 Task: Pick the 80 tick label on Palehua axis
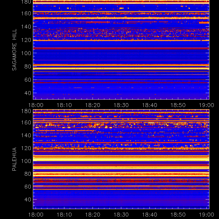28,174
